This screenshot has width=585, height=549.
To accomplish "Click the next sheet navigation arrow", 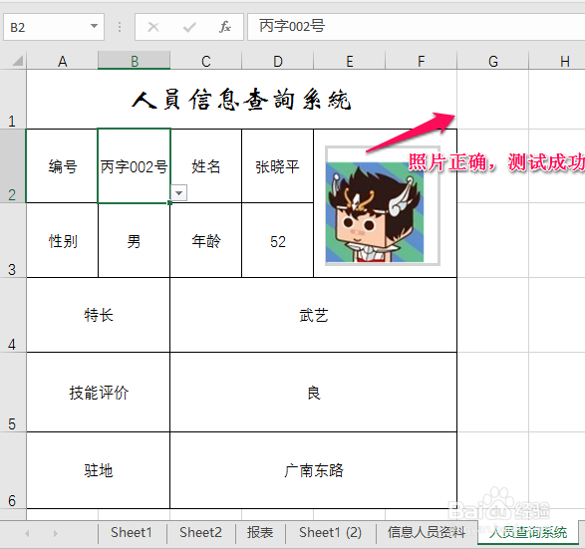I will (x=55, y=533).
